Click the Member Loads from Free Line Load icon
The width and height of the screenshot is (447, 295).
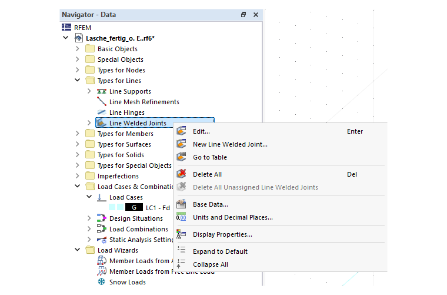[102, 271]
